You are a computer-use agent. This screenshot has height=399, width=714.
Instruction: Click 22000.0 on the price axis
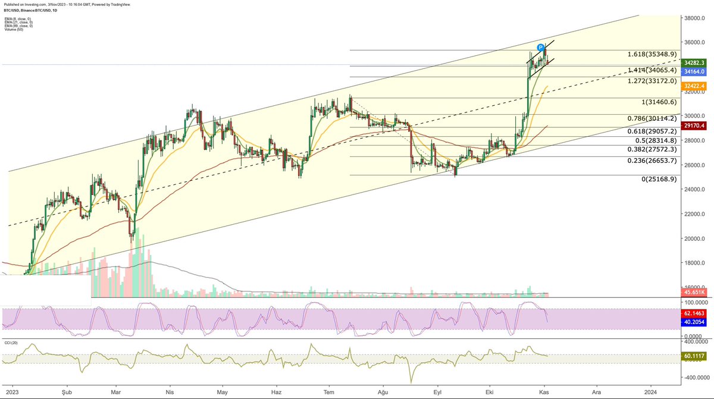click(x=696, y=214)
